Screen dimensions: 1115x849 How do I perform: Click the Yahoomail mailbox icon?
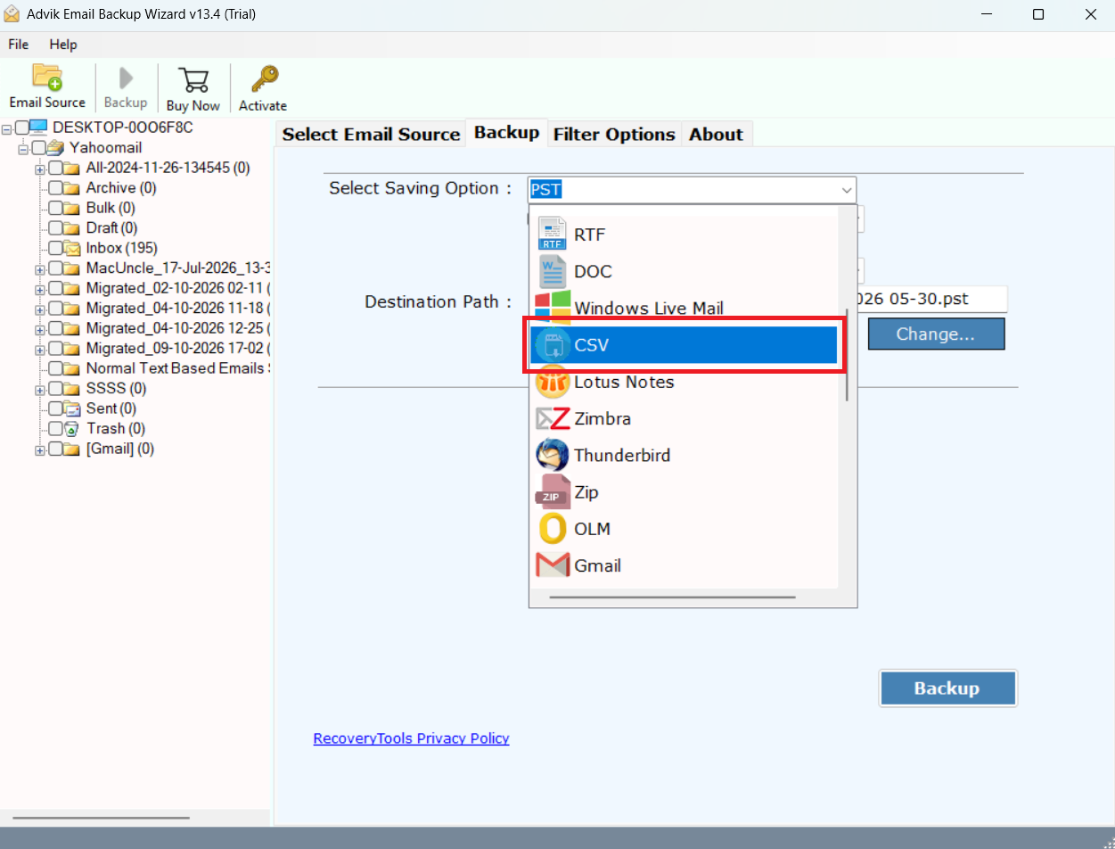[56, 147]
